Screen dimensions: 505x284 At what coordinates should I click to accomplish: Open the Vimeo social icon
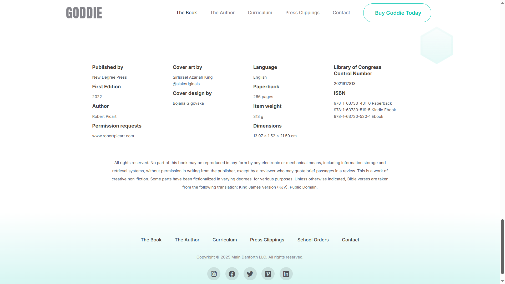point(268,274)
